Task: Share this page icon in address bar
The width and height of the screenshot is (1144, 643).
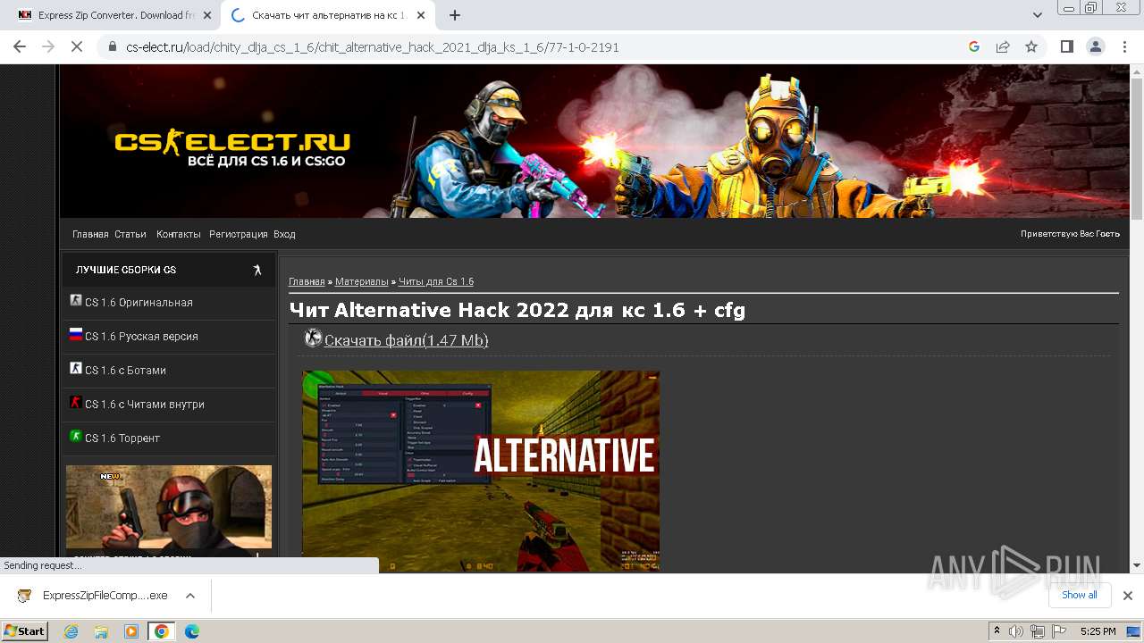Action: (x=1003, y=46)
